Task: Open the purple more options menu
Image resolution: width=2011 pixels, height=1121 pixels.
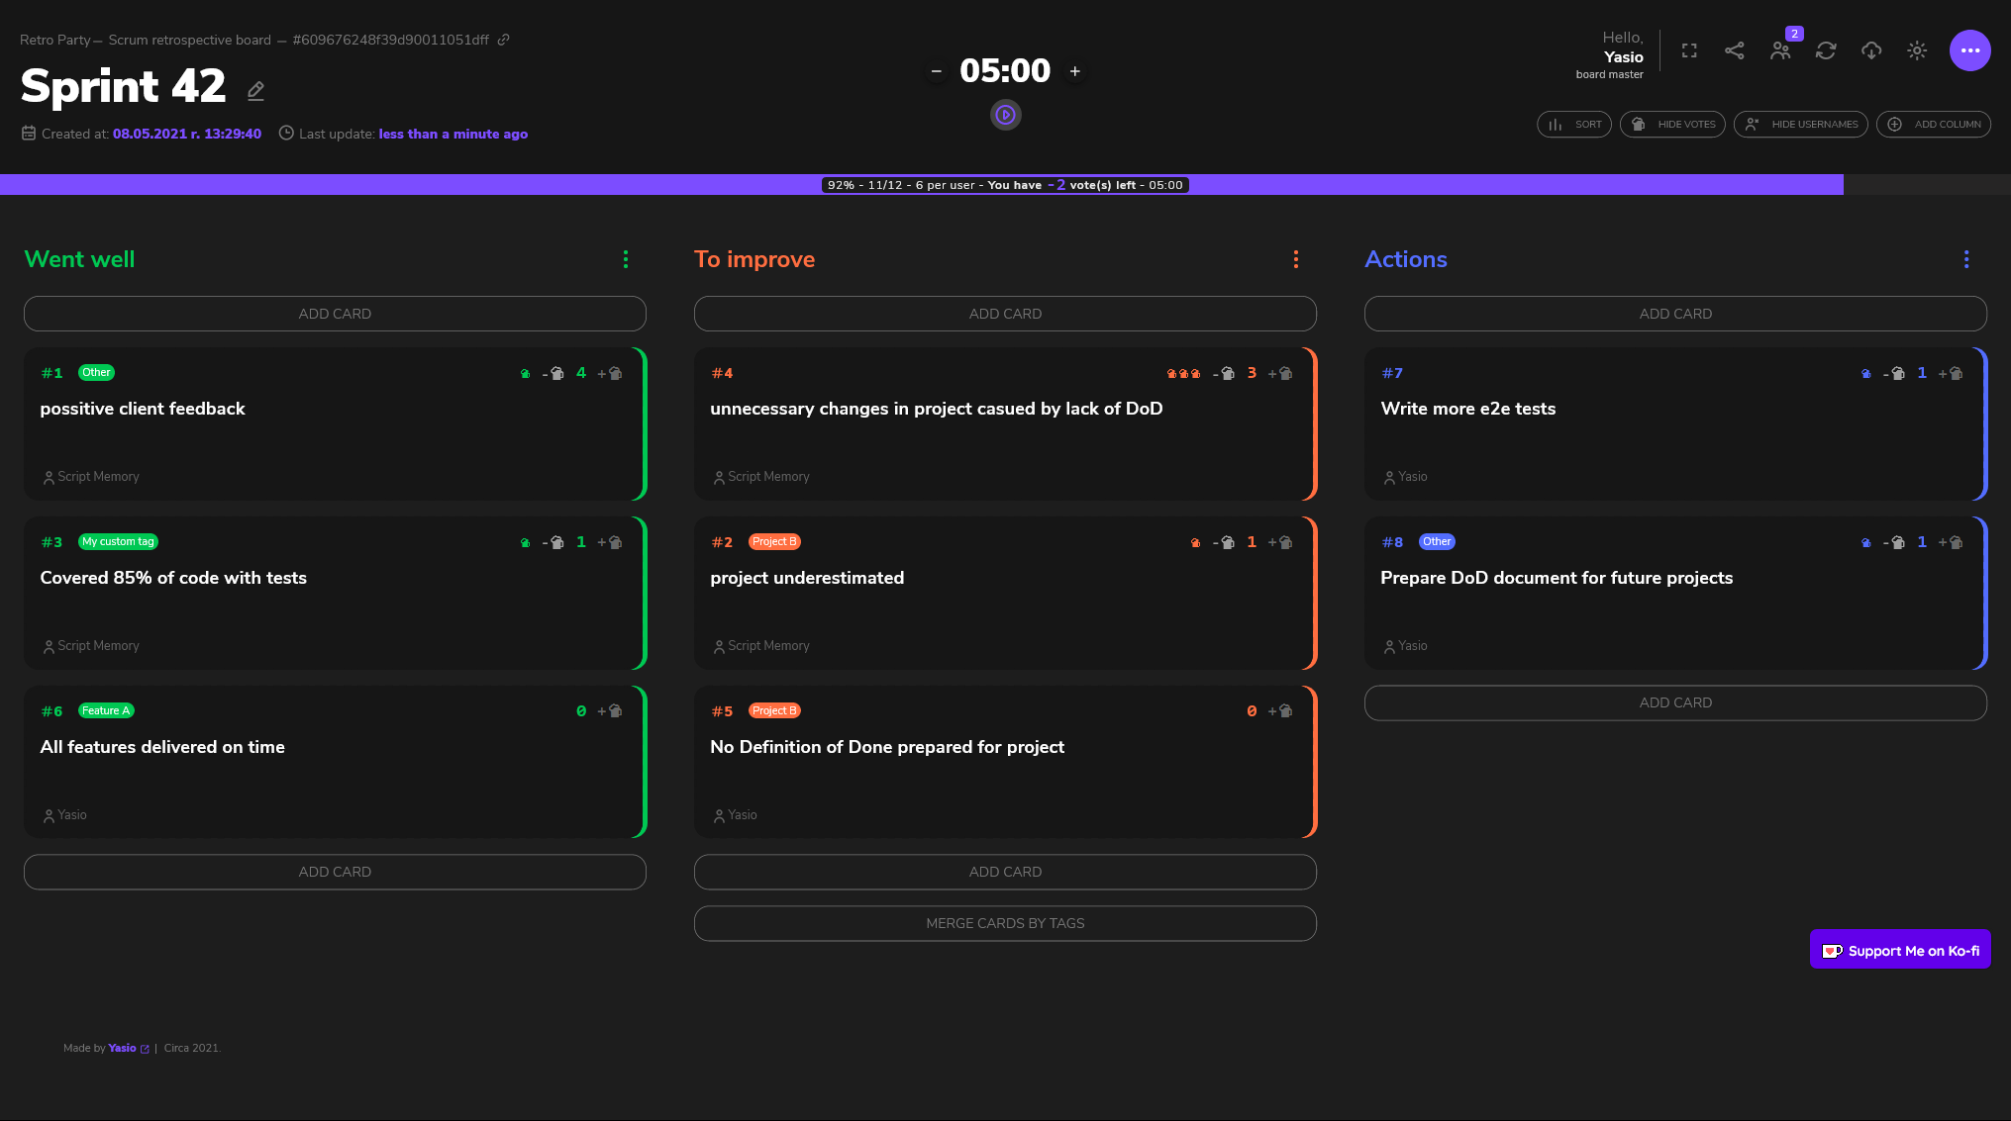Action: coord(1969,50)
